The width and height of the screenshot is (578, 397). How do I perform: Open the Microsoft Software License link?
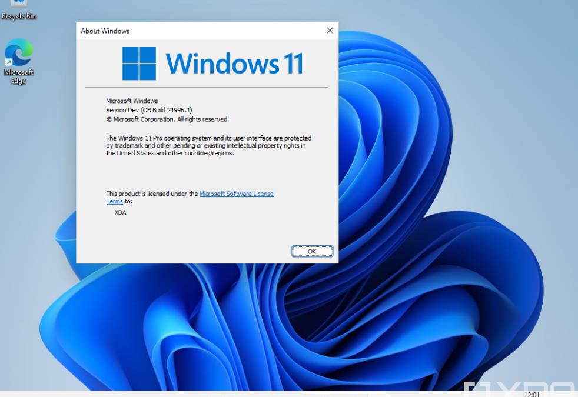[236, 194]
